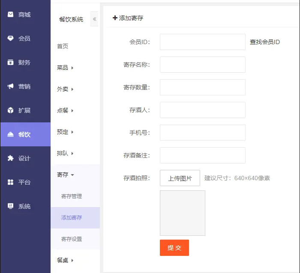Viewport: 300px width, 273px height.
Task: Click the 扩展 cube icon
Action: [11, 110]
